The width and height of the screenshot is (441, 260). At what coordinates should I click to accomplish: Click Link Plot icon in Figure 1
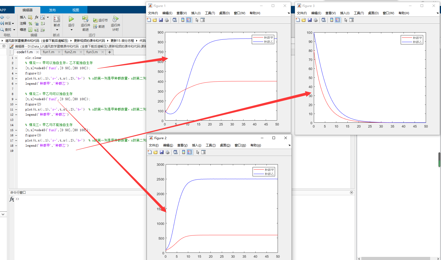pyautogui.click(x=175, y=20)
